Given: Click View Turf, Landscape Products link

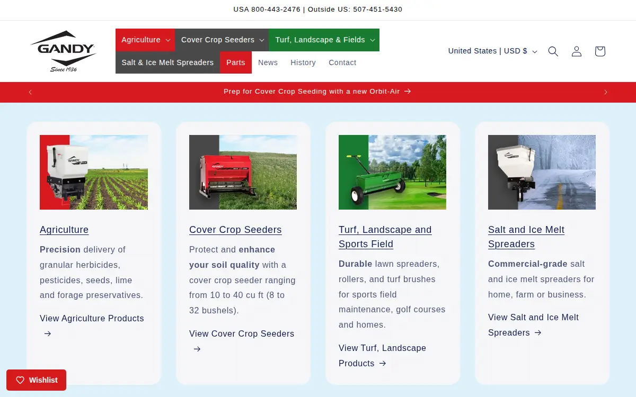Looking at the screenshot, I should tap(382, 356).
